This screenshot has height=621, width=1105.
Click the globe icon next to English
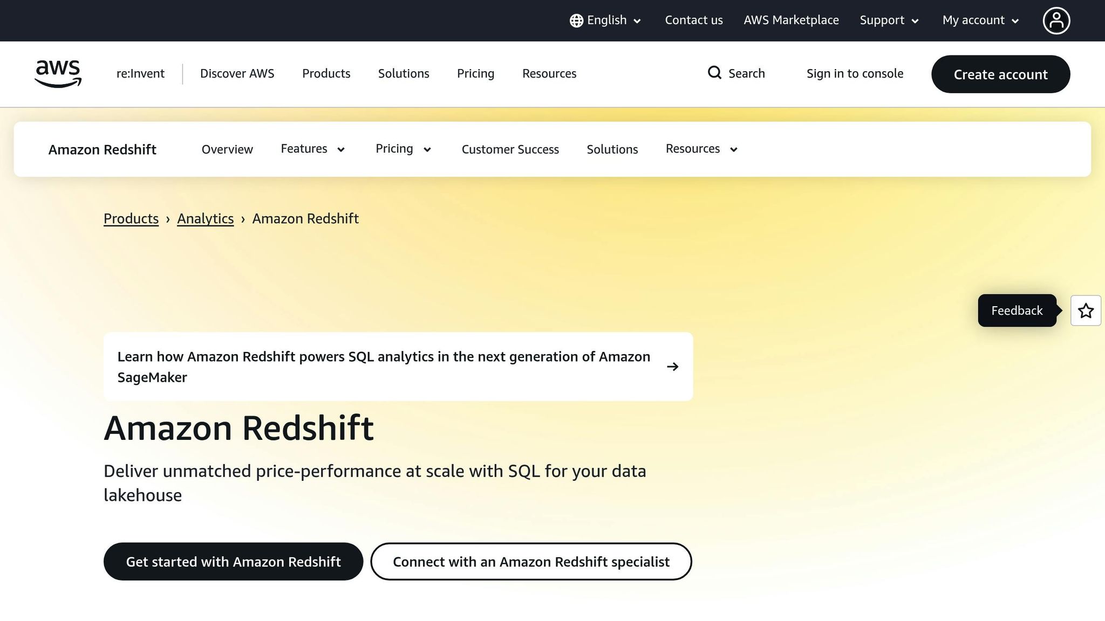click(576, 20)
